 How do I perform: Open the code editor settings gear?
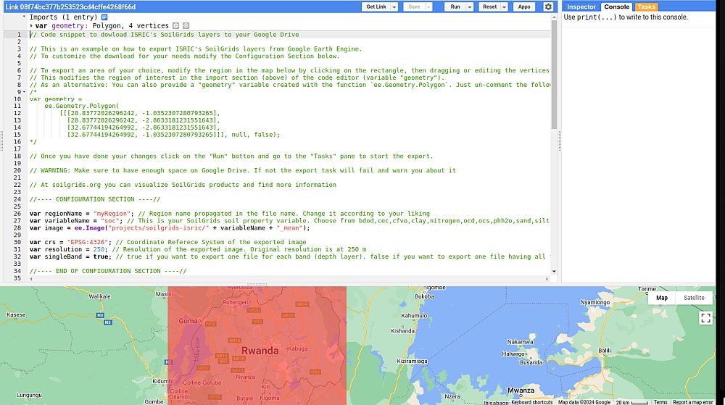tap(548, 7)
